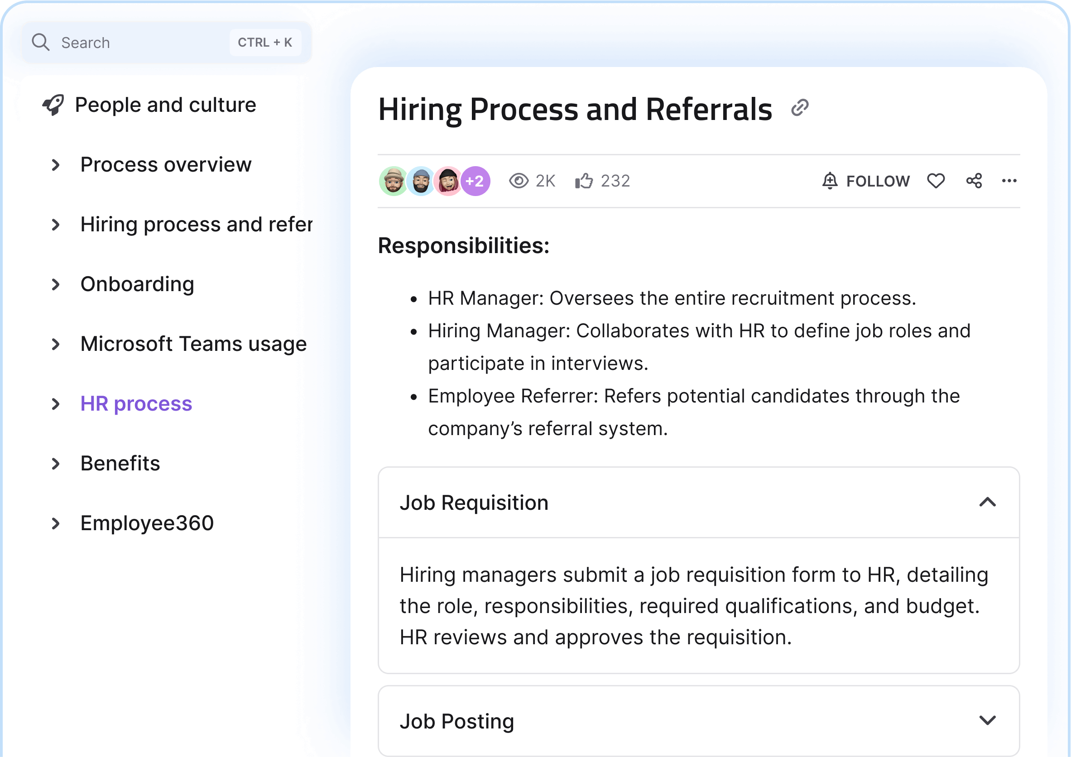Click the share icon
The image size is (1071, 757).
click(x=974, y=181)
